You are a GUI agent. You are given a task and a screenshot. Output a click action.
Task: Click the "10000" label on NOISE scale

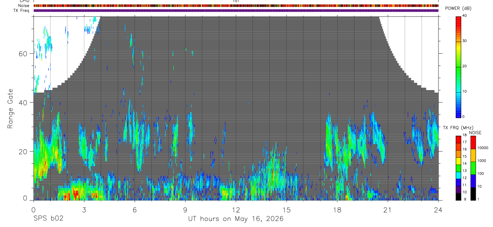tap(482, 148)
